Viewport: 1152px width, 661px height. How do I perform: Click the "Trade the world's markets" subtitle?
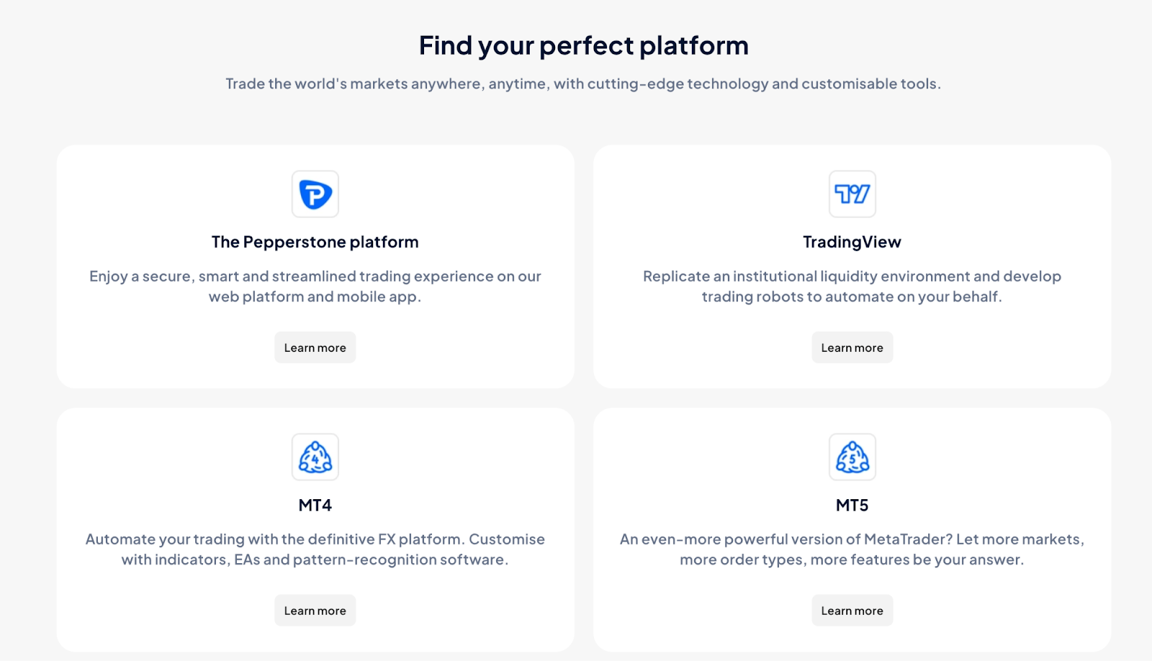tap(583, 84)
